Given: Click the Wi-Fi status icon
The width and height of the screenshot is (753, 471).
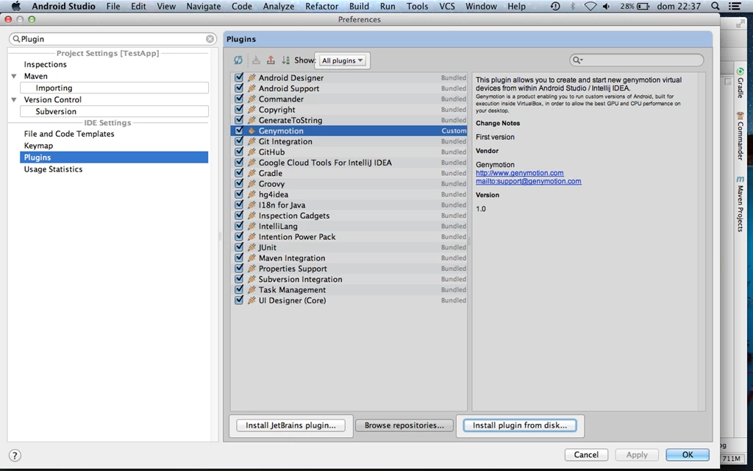Looking at the screenshot, I should coord(590,6).
